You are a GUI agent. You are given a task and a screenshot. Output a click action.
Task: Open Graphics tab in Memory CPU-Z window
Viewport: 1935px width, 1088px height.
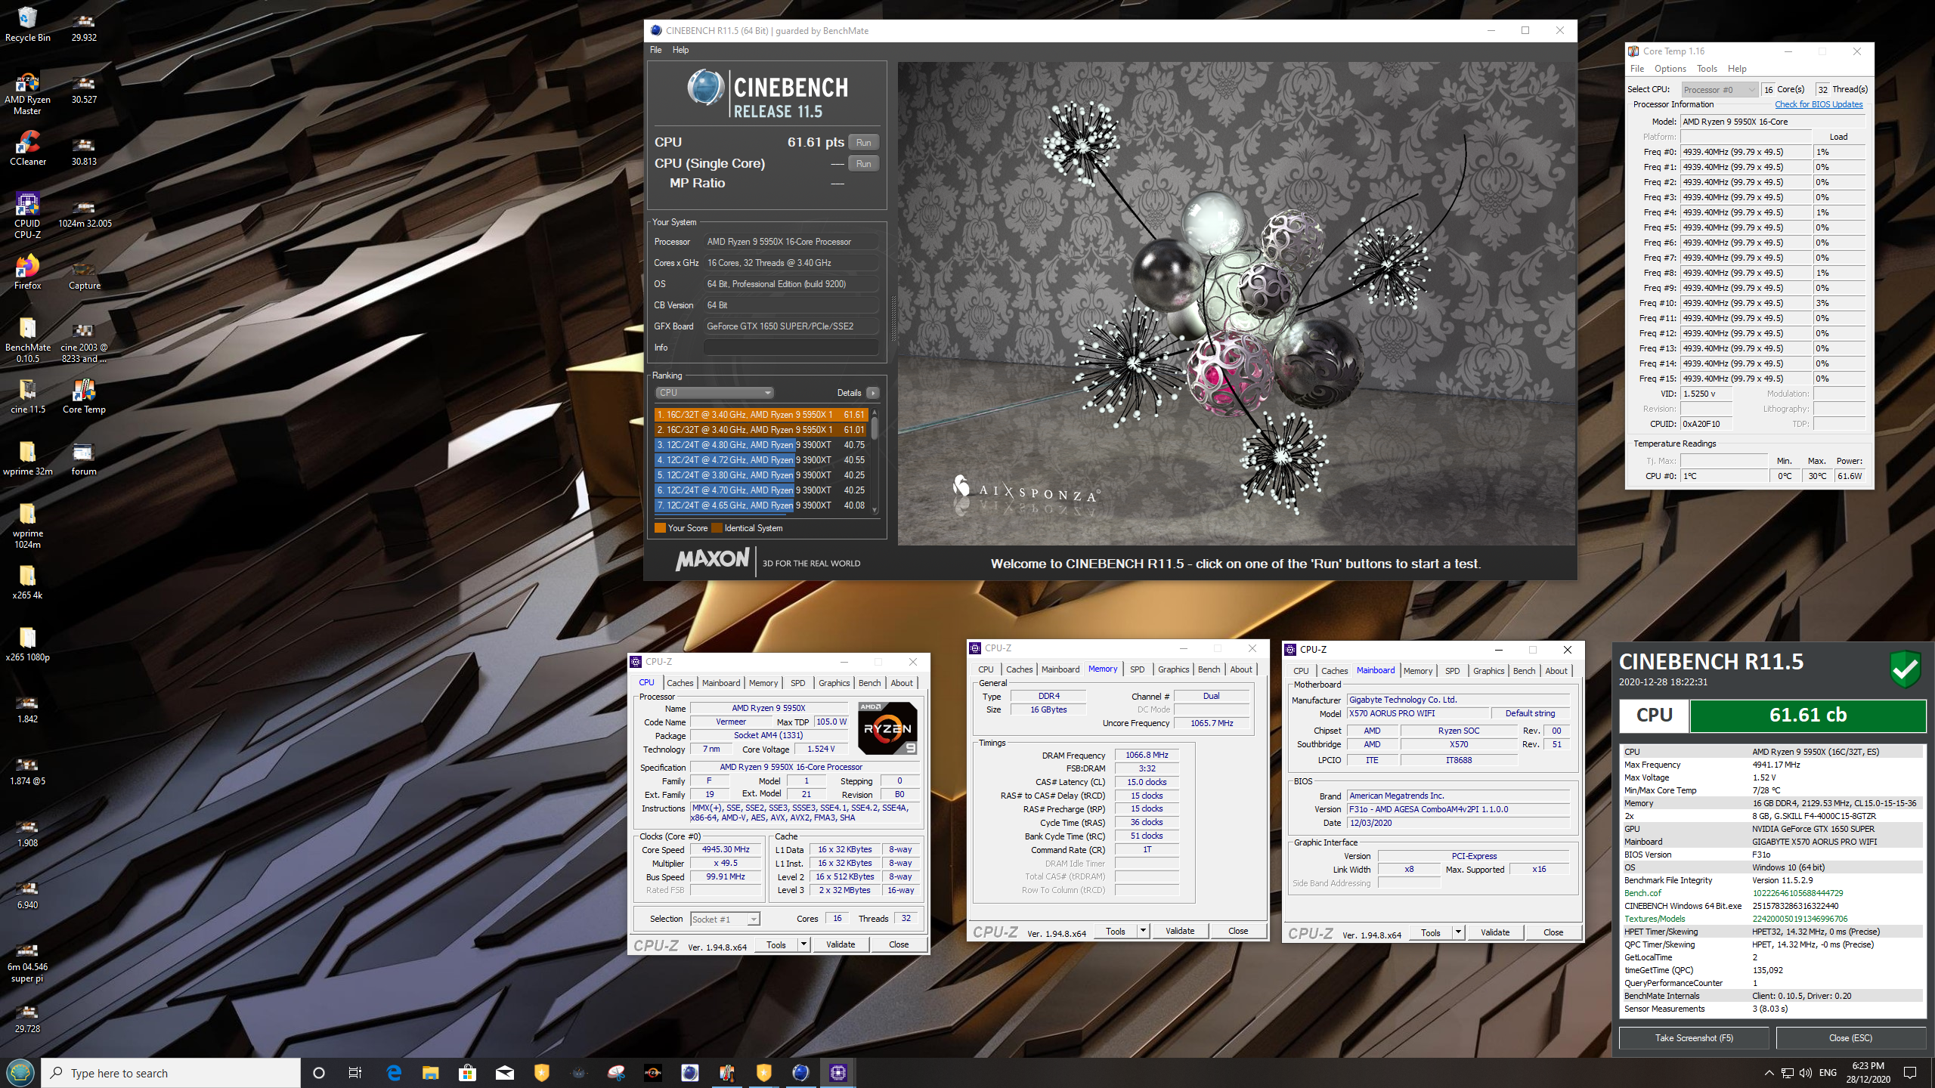[x=1173, y=669]
